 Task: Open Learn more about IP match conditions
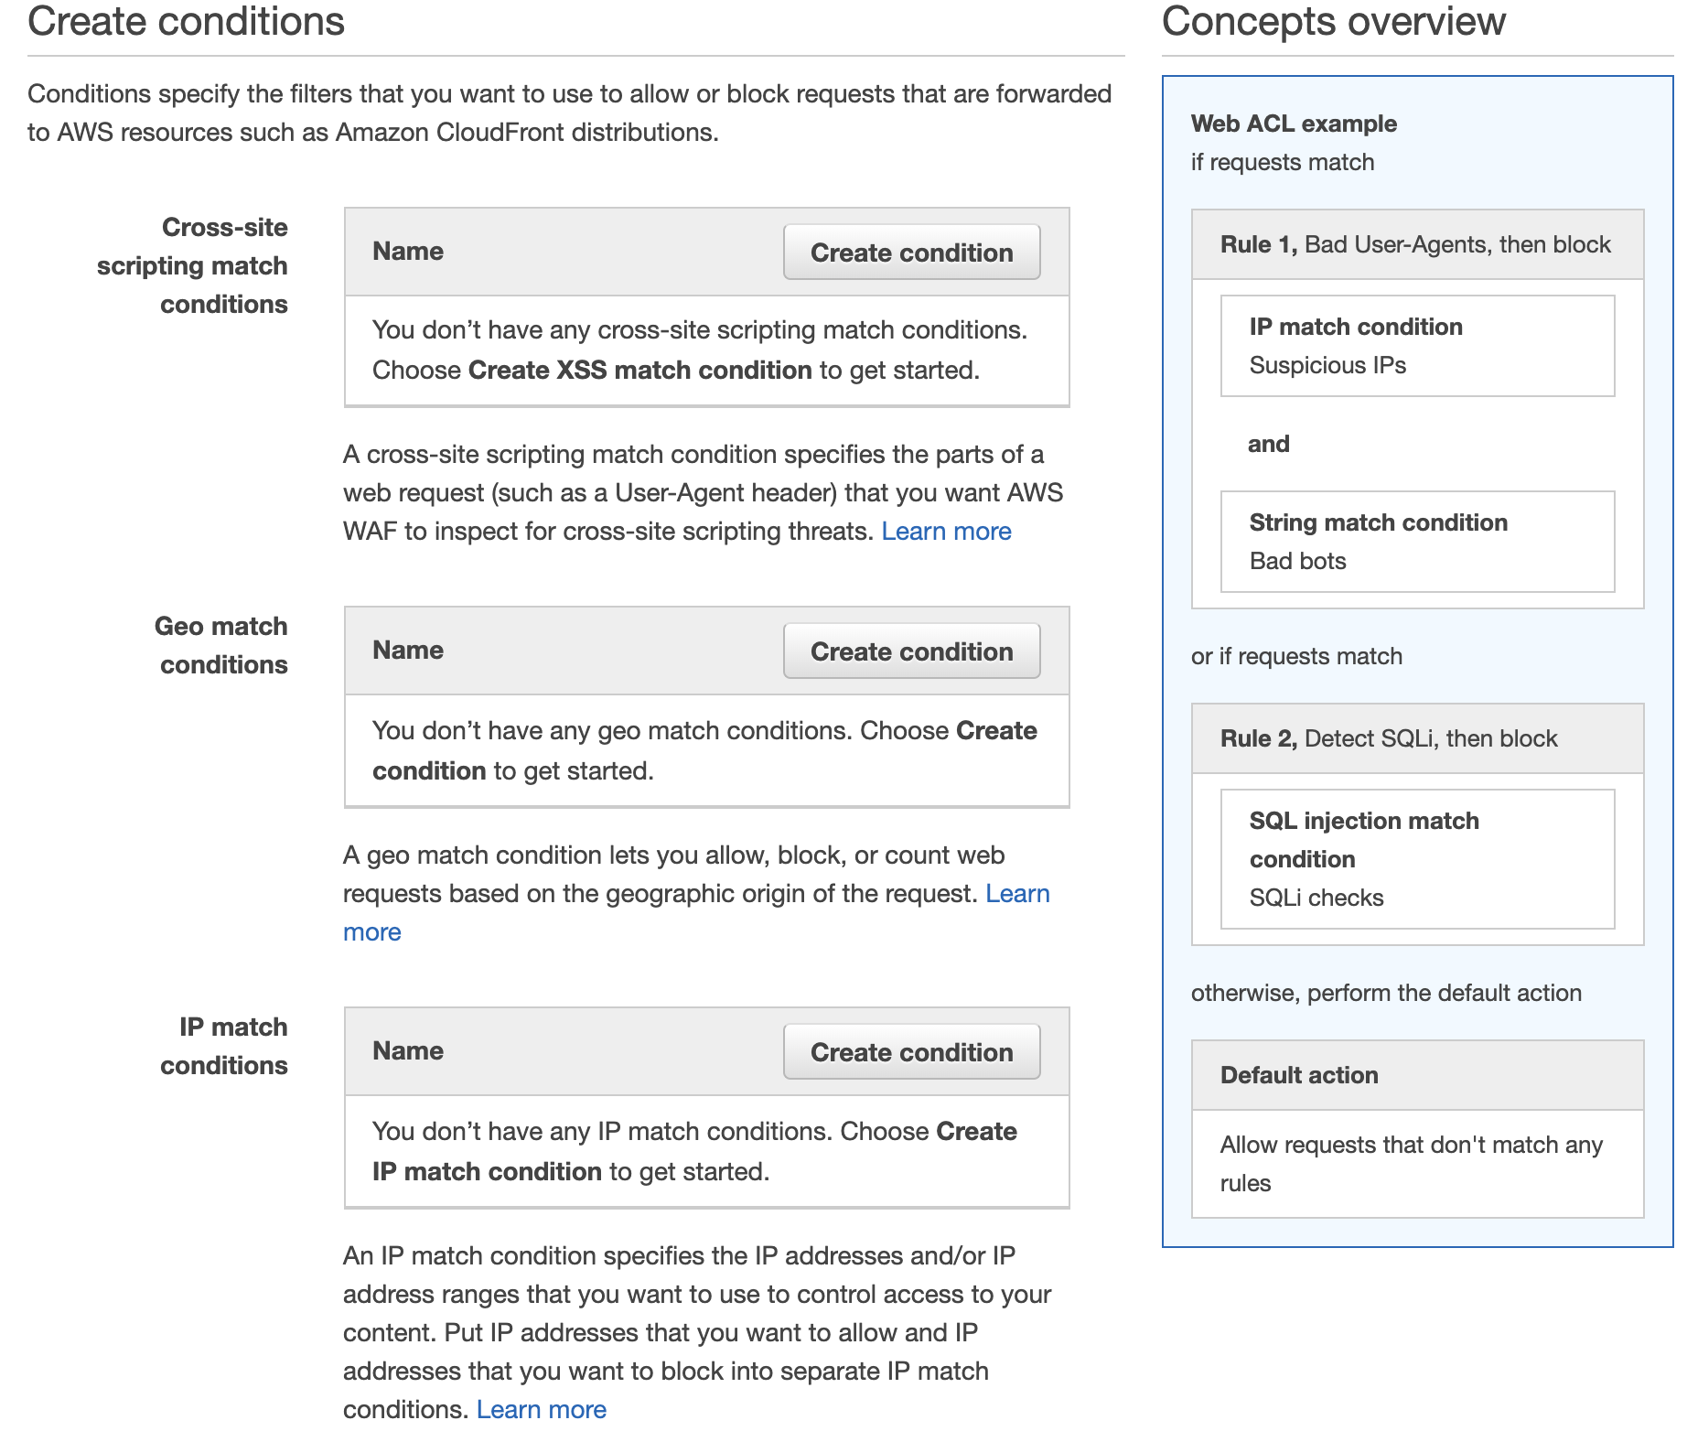[x=541, y=1409]
